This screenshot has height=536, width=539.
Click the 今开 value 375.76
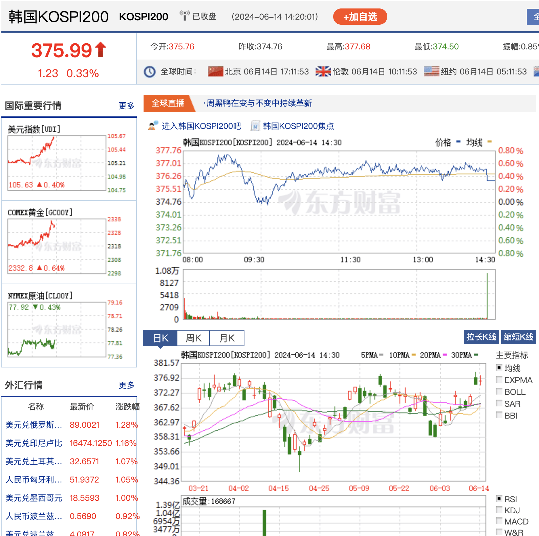pyautogui.click(x=181, y=47)
